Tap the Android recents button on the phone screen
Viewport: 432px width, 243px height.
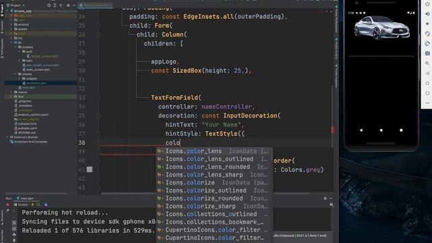point(401,130)
